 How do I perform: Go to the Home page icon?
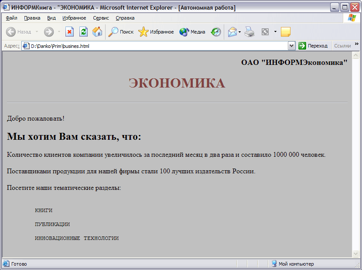tap(97, 32)
